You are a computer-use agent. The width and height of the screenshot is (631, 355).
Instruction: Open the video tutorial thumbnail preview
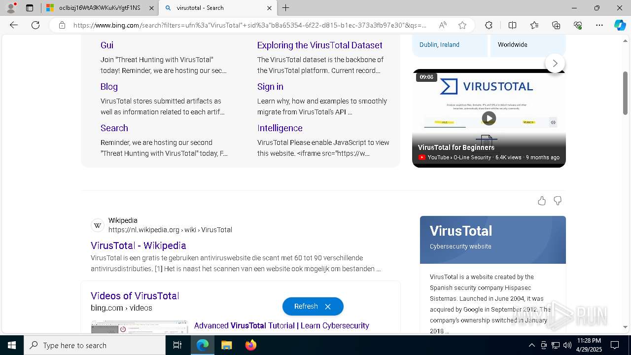tap(140, 327)
